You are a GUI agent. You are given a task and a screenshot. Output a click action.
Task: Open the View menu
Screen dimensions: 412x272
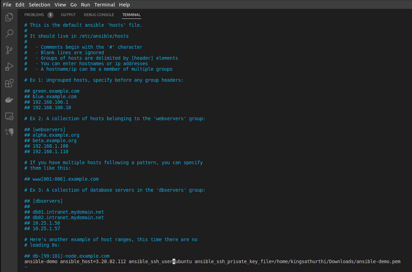pos(60,5)
